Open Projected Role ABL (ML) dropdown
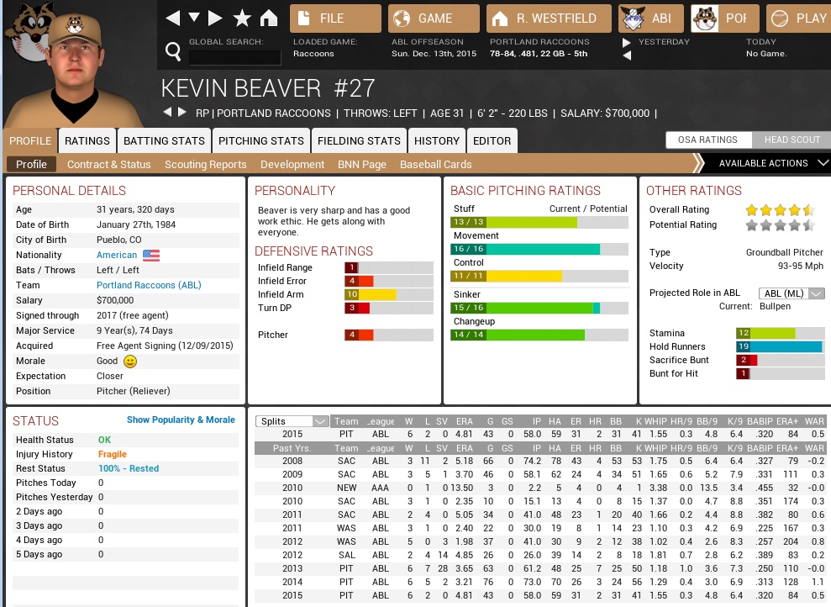Viewport: 831px width, 607px height. coord(791,293)
